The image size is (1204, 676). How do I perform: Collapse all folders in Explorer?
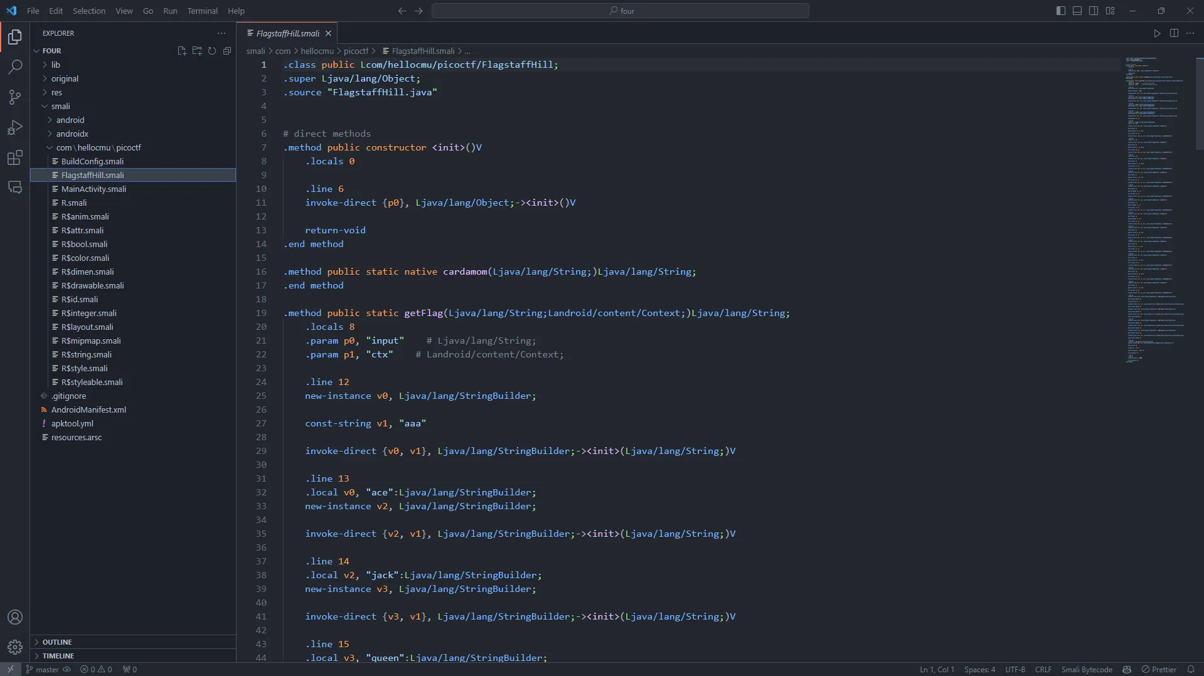(x=227, y=51)
